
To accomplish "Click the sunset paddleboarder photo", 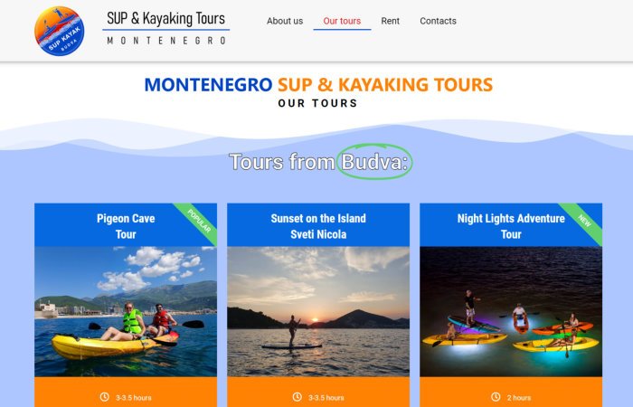I will [318, 311].
